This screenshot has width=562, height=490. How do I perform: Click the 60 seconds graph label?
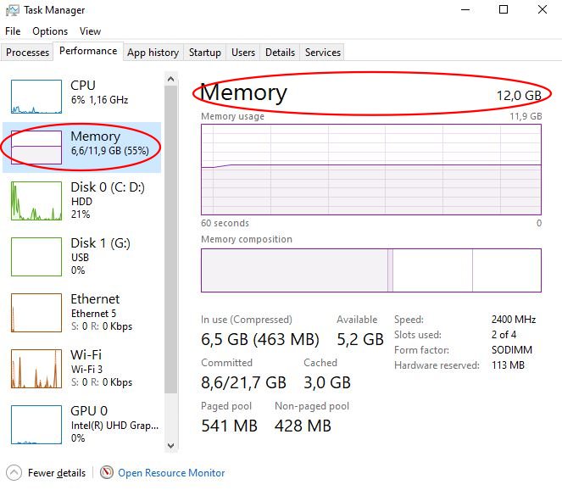225,223
